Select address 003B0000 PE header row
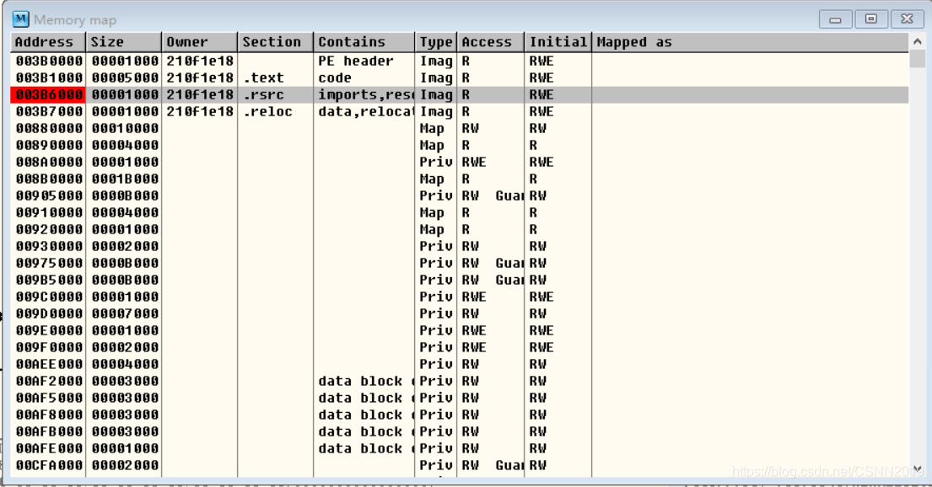Image resolution: width=932 pixels, height=487 pixels. (x=460, y=62)
